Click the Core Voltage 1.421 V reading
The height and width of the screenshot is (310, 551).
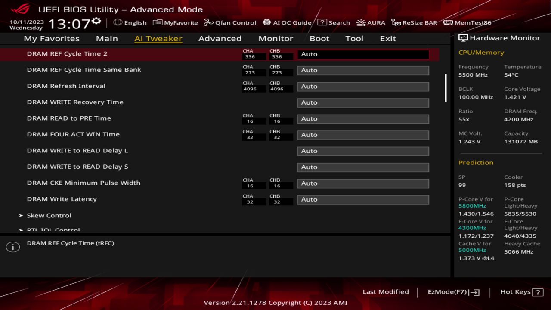point(515,97)
